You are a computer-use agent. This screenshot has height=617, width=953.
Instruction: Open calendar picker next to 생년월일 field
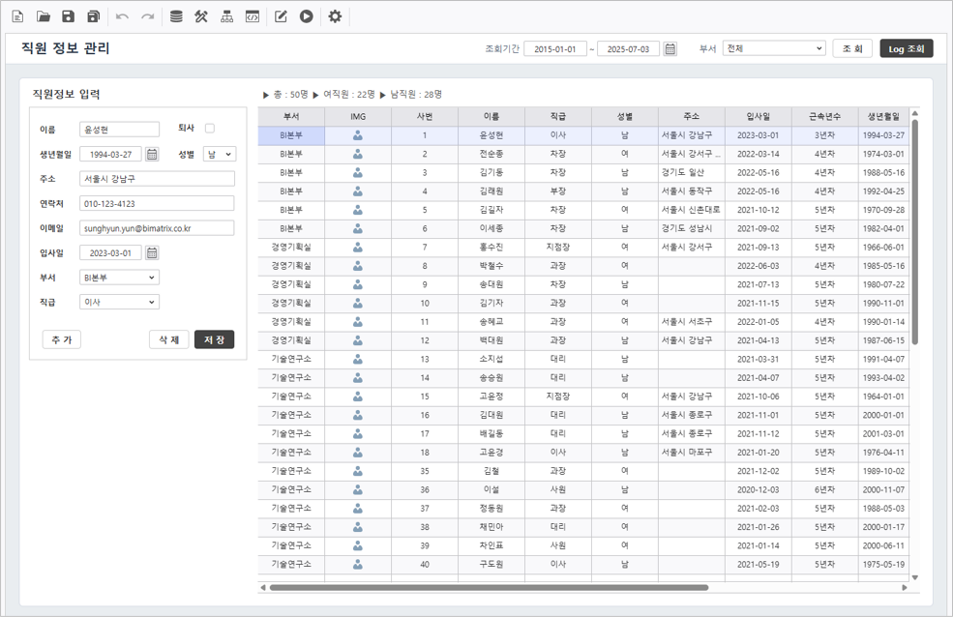coord(152,155)
